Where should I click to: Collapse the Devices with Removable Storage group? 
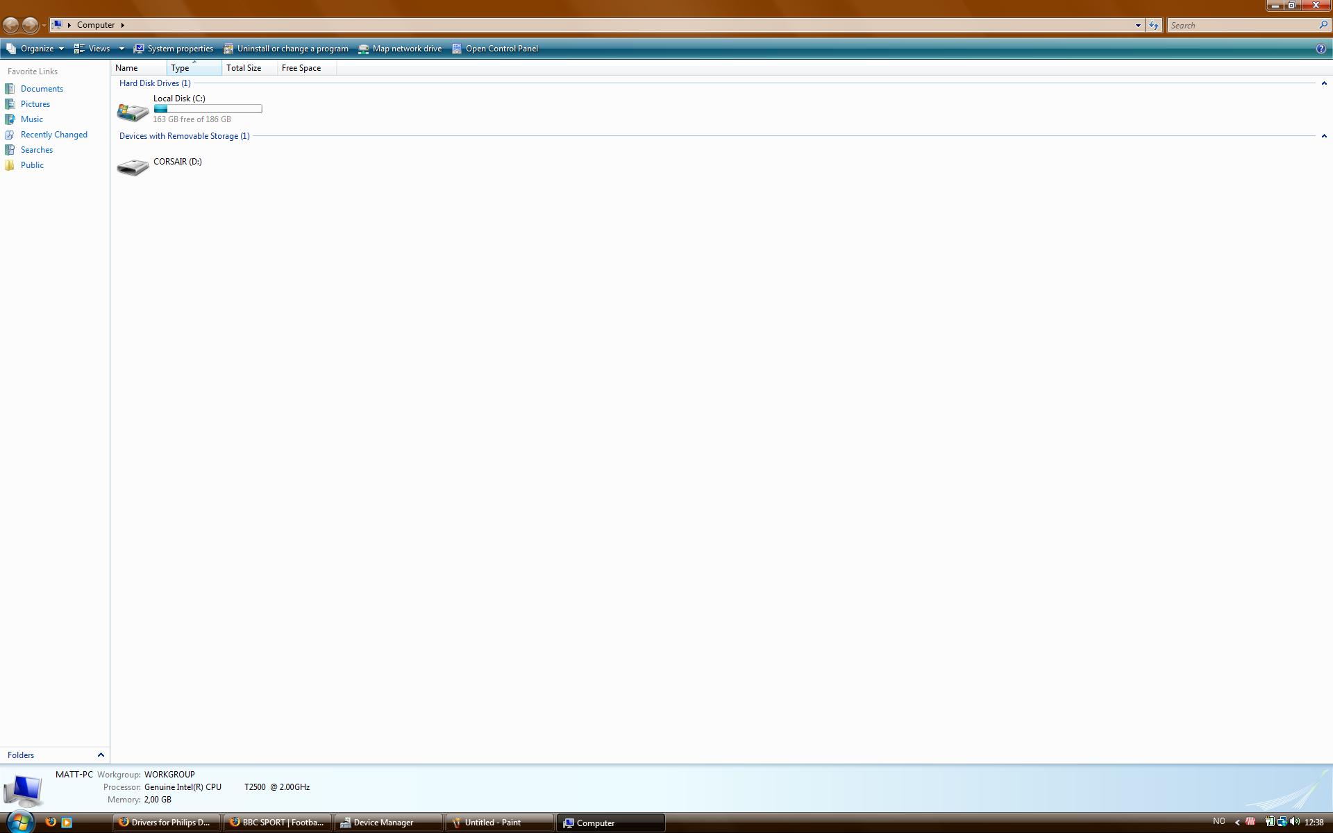[x=1323, y=136]
